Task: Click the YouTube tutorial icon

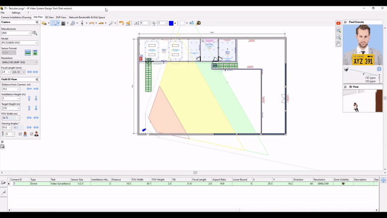Action: 339,23
